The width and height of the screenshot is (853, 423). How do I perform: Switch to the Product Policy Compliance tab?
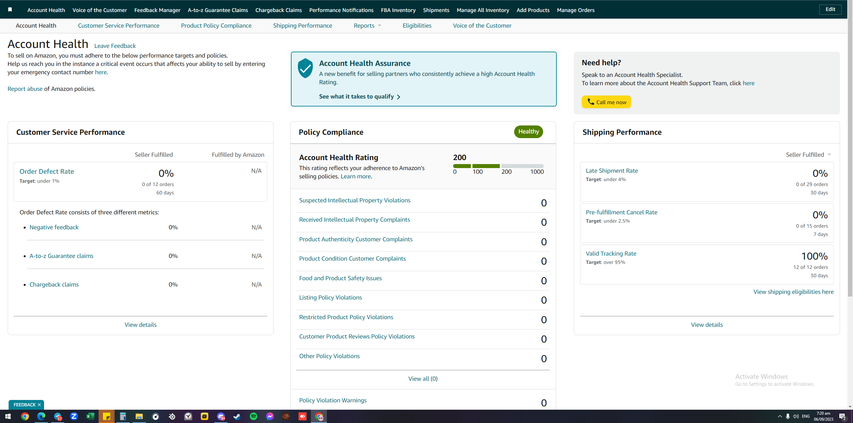point(216,26)
